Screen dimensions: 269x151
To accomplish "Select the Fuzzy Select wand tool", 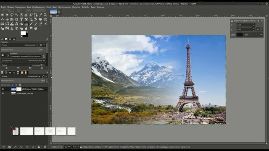I will click(x=17, y=15).
